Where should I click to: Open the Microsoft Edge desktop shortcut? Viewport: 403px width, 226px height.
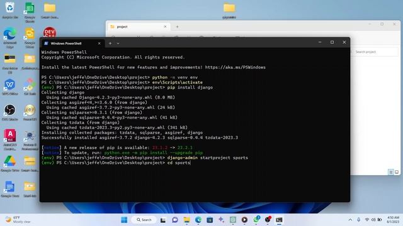10,37
